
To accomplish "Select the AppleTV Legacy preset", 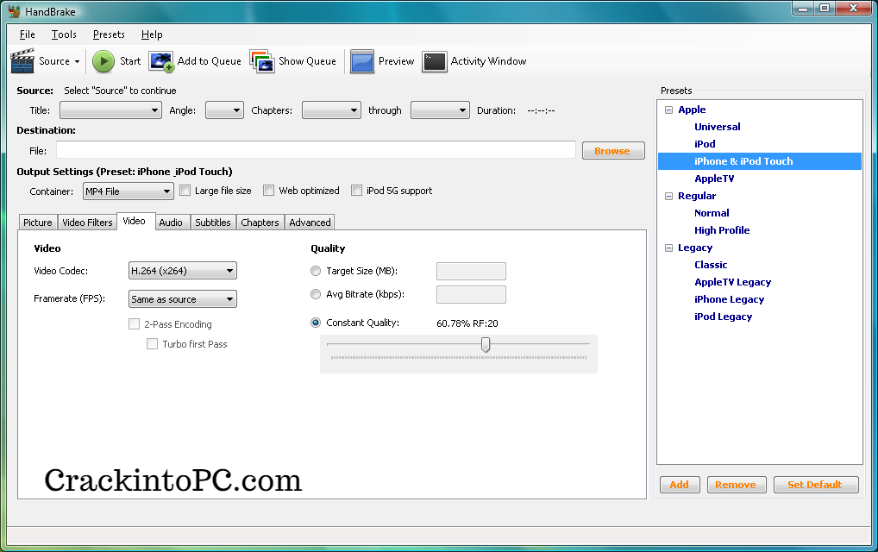I will [733, 282].
